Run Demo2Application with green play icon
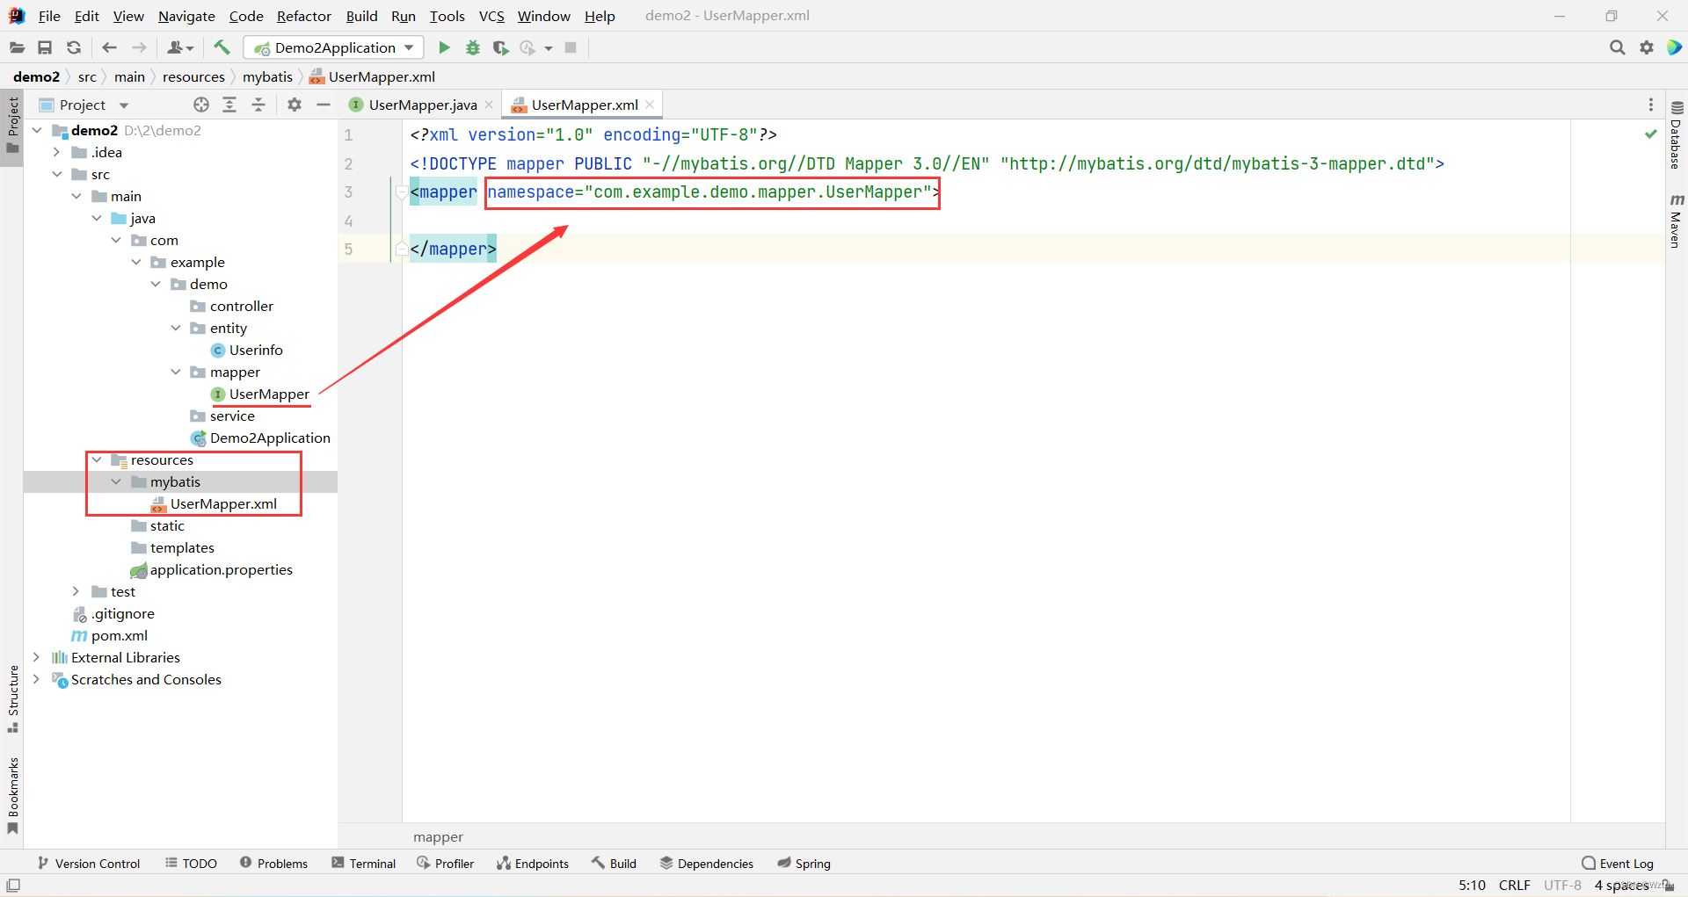 tap(444, 47)
